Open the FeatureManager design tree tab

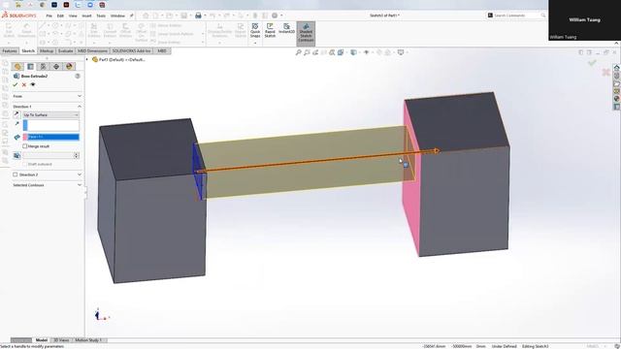(x=17, y=67)
